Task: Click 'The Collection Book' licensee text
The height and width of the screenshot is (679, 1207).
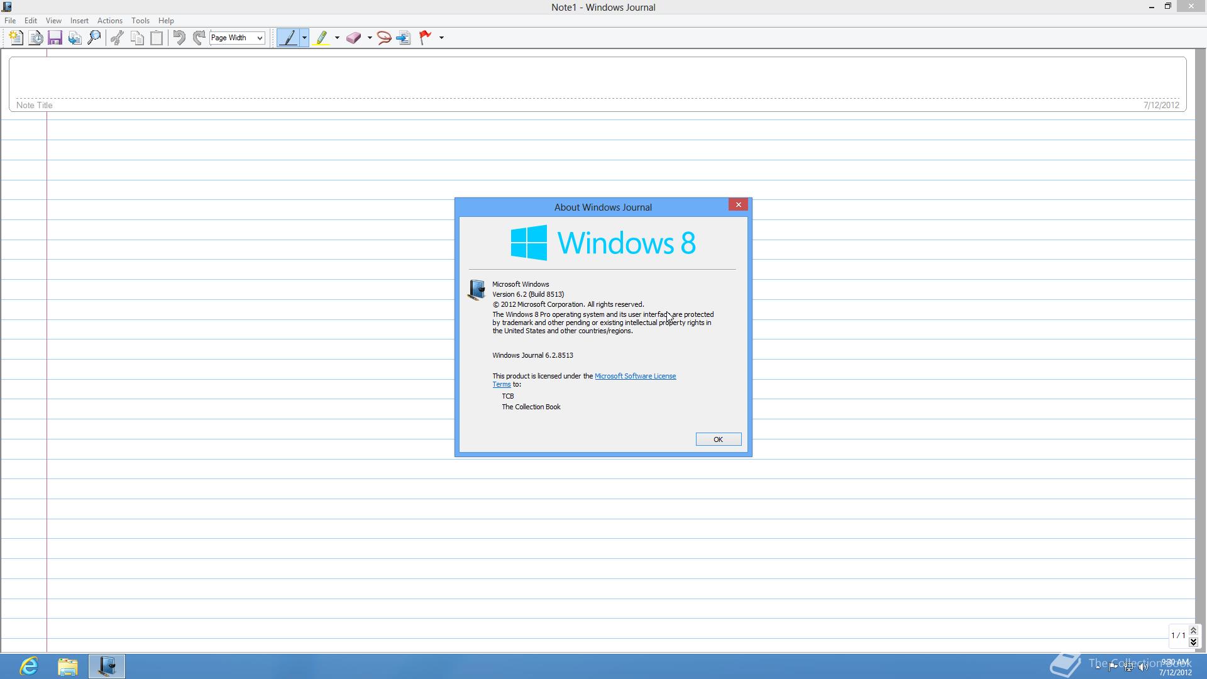Action: coord(531,407)
